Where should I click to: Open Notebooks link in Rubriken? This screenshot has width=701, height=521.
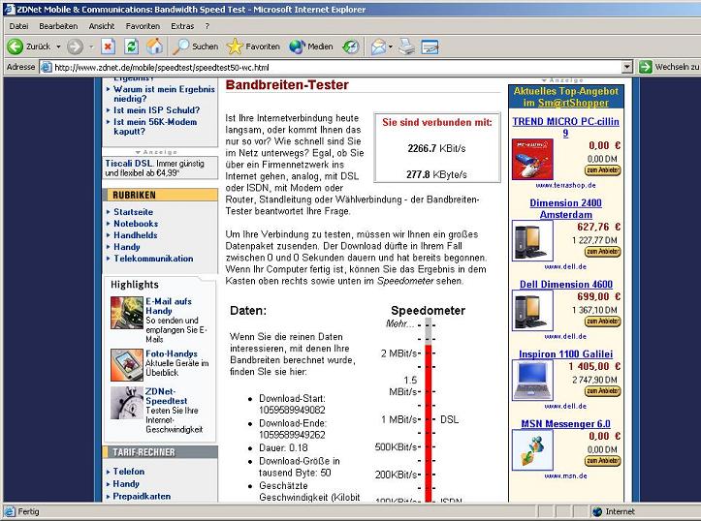[x=136, y=224]
